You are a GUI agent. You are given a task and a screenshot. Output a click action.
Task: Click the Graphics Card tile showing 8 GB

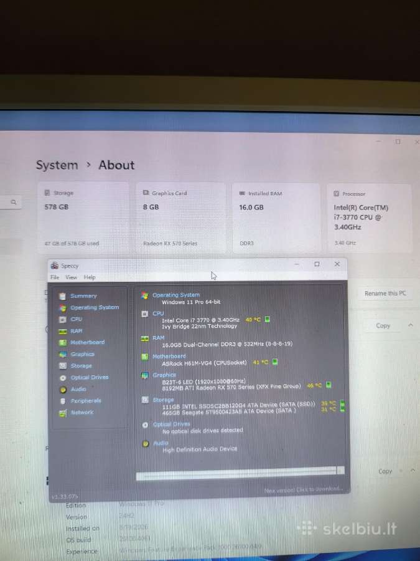click(180, 218)
